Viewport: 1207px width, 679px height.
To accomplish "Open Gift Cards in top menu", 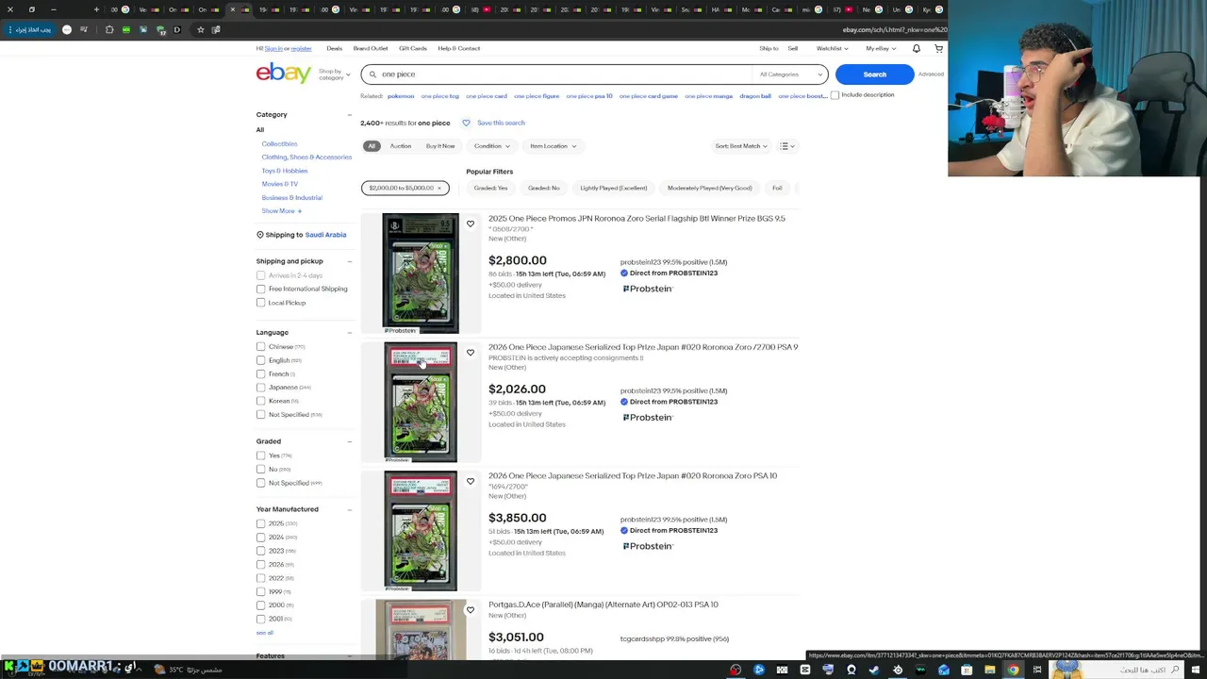I will click(413, 48).
